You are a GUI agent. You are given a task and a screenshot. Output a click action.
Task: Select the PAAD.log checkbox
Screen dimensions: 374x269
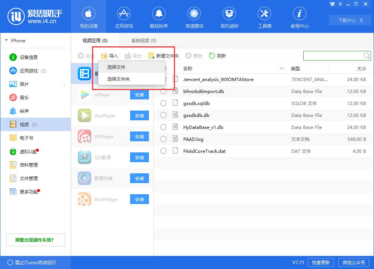point(163,139)
